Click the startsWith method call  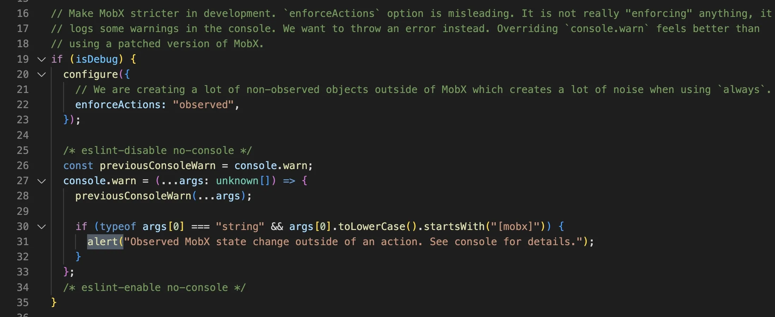point(454,226)
